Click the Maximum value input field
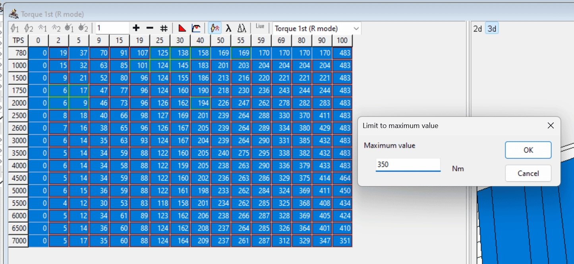Viewport: 574px width, 264px height. [x=408, y=165]
